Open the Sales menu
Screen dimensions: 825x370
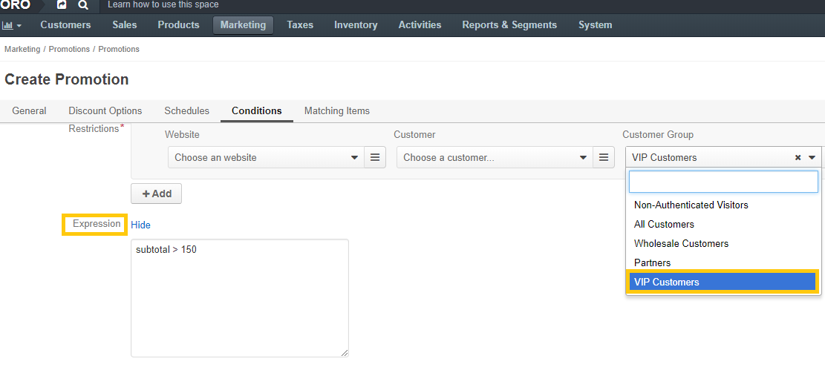124,24
